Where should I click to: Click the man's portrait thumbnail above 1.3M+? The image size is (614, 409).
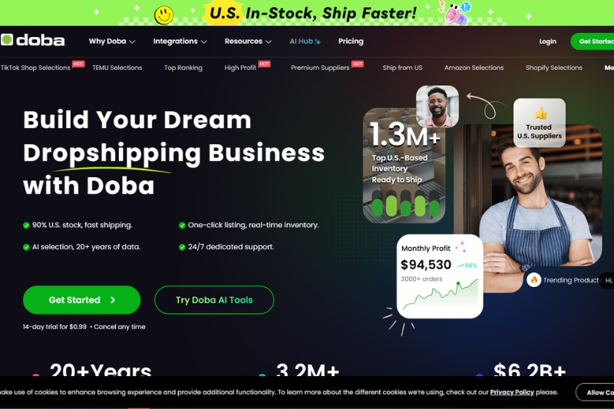[437, 107]
